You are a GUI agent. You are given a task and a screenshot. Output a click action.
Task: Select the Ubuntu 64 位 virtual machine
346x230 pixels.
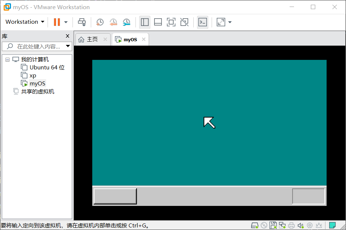coord(47,67)
